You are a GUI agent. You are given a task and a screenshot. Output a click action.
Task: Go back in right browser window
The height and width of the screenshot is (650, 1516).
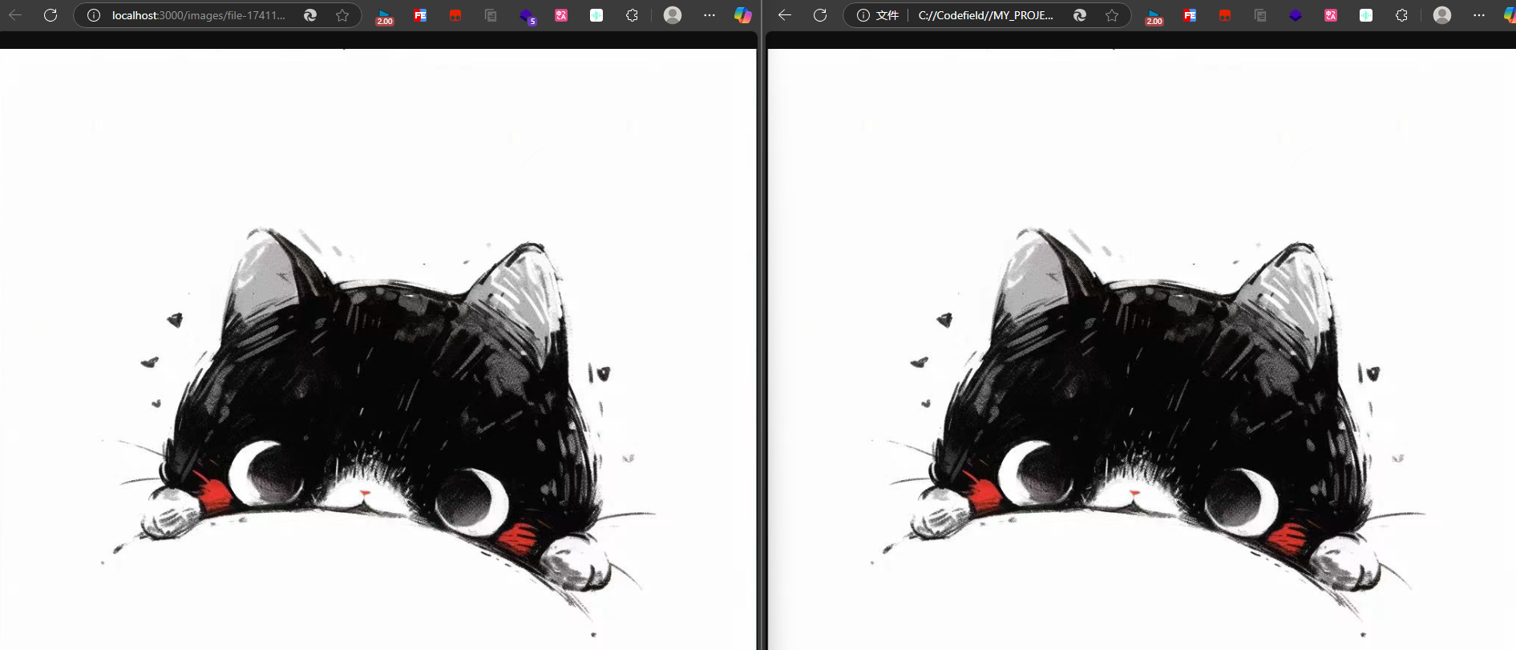point(785,15)
